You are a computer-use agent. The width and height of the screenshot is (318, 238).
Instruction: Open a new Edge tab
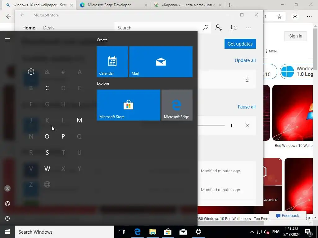[x=229, y=5]
